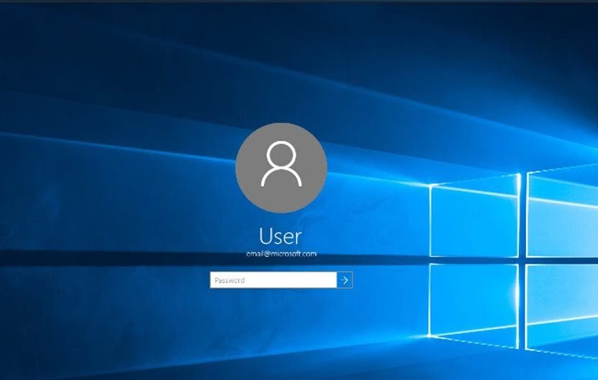Viewport: 598px width, 380px height.
Task: Click the Password input field
Action: [x=273, y=280]
